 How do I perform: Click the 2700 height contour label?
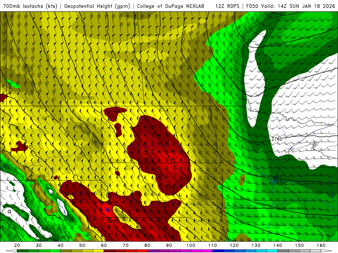[275, 45]
